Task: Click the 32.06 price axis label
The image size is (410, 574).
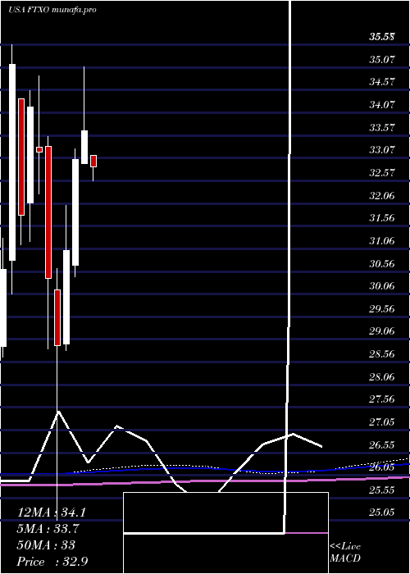Action: click(382, 195)
